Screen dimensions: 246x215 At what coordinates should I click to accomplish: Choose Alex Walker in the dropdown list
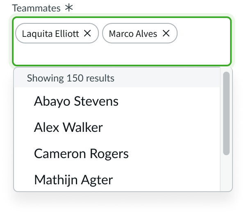pos(68,127)
